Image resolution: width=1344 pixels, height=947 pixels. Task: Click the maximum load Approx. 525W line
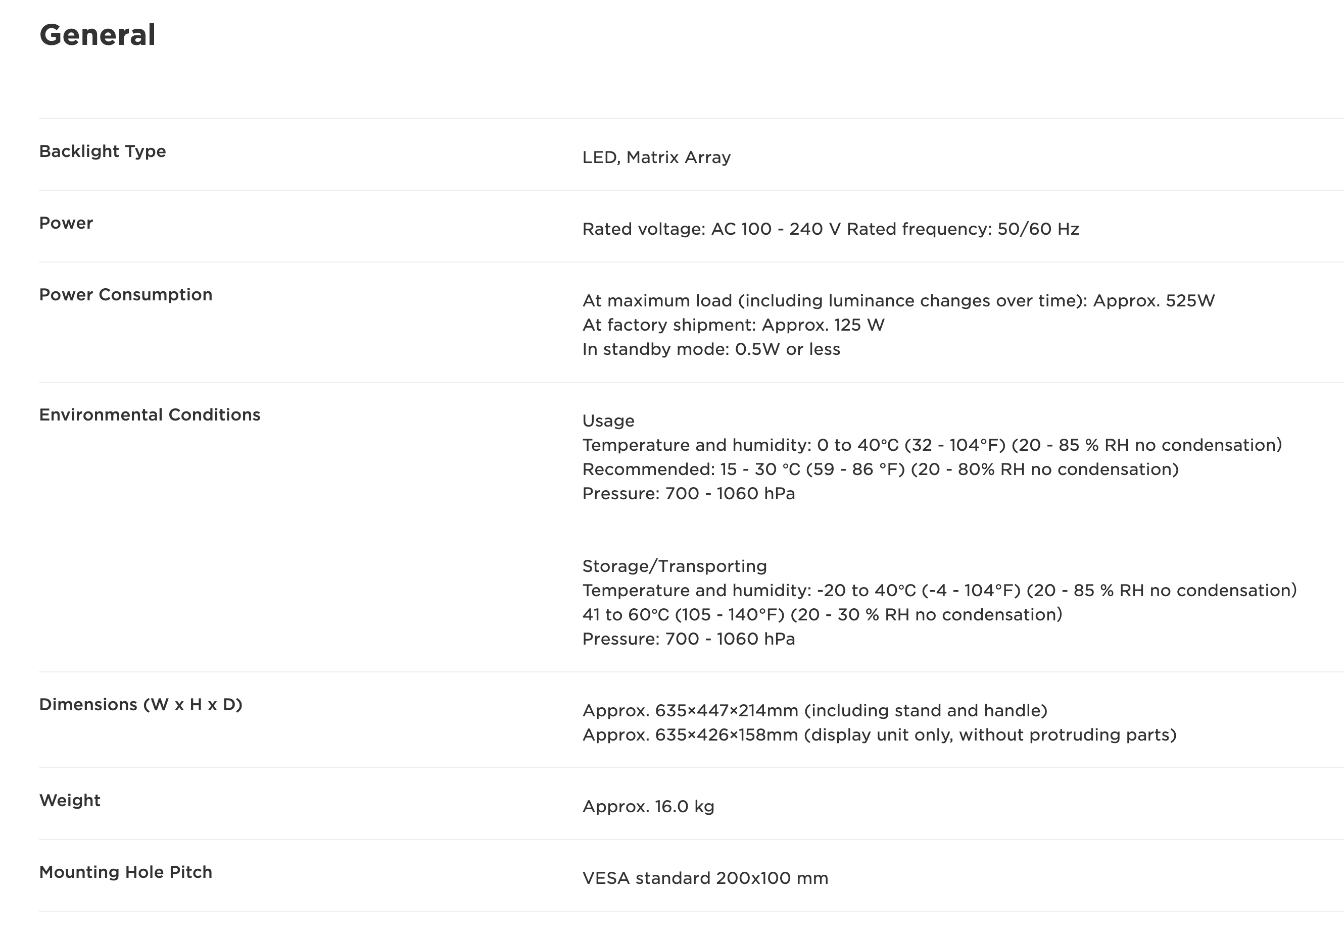[898, 301]
